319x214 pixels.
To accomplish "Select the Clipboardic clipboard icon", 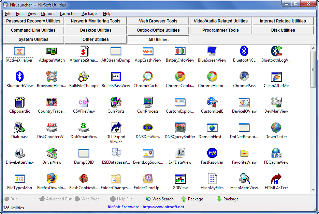I will coord(19,102).
